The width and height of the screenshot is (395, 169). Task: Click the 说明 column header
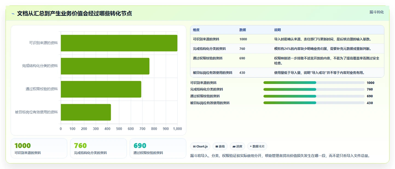coord(278,30)
